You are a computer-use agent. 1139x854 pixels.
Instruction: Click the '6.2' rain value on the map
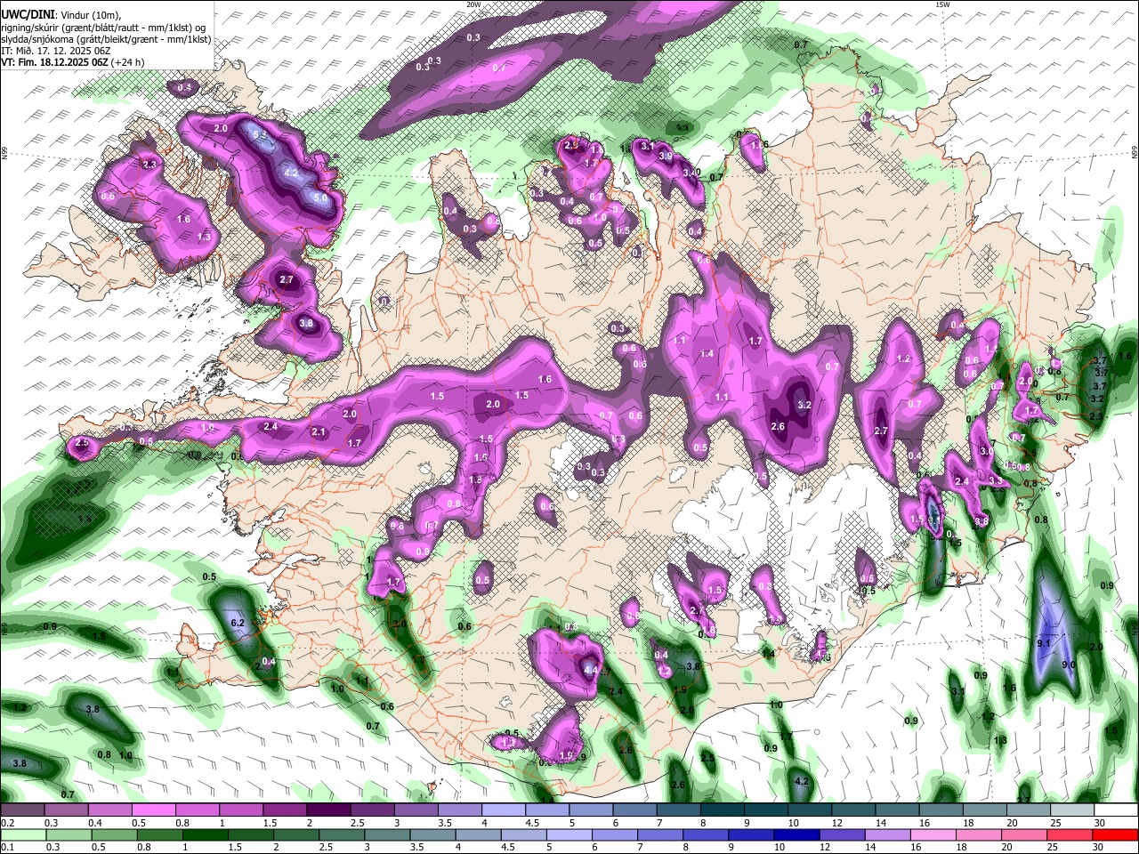[238, 624]
